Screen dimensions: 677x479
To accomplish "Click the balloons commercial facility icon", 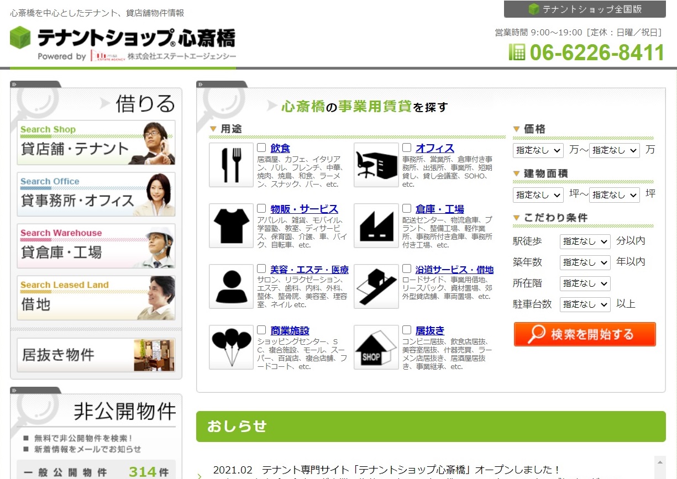I will pyautogui.click(x=231, y=347).
